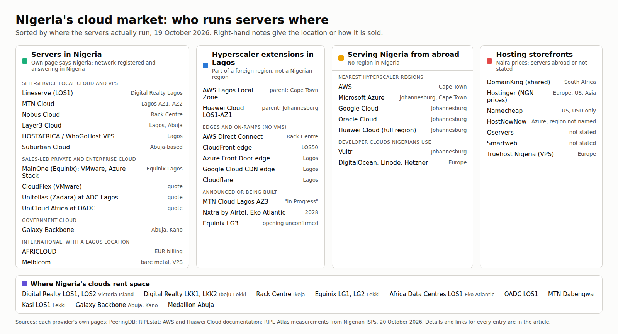
Task: Select CloudFlex (VMware) row
Action: coord(102,186)
